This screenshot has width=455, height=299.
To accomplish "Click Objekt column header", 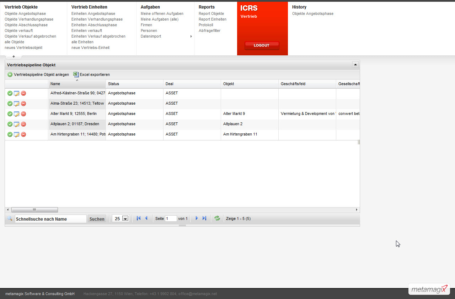I will coord(250,84).
